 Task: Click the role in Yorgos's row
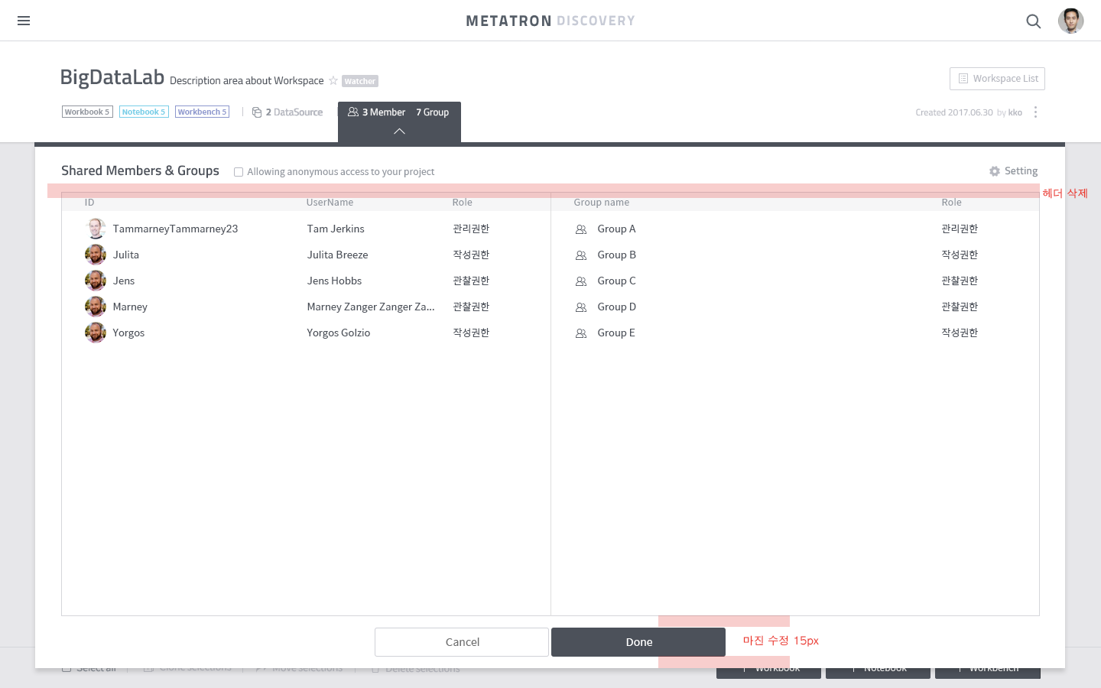pos(471,333)
